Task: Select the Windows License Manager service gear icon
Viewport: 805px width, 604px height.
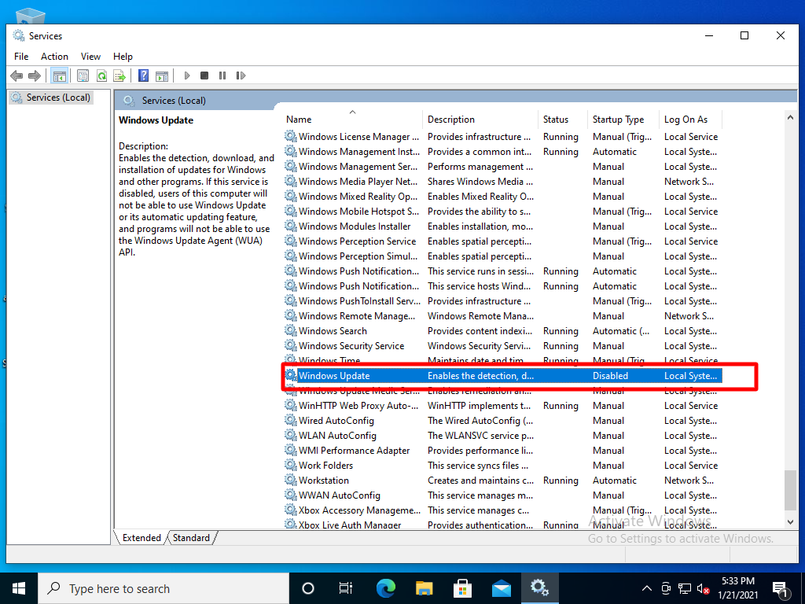Action: [x=291, y=136]
